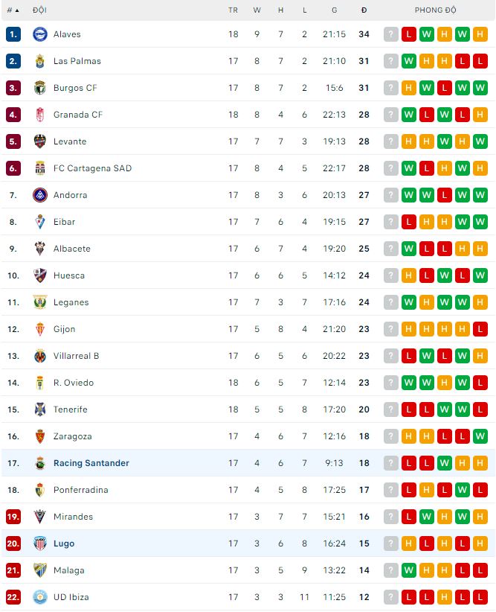Click the ĐỘI team column header
The image size is (496, 612).
tap(39, 10)
